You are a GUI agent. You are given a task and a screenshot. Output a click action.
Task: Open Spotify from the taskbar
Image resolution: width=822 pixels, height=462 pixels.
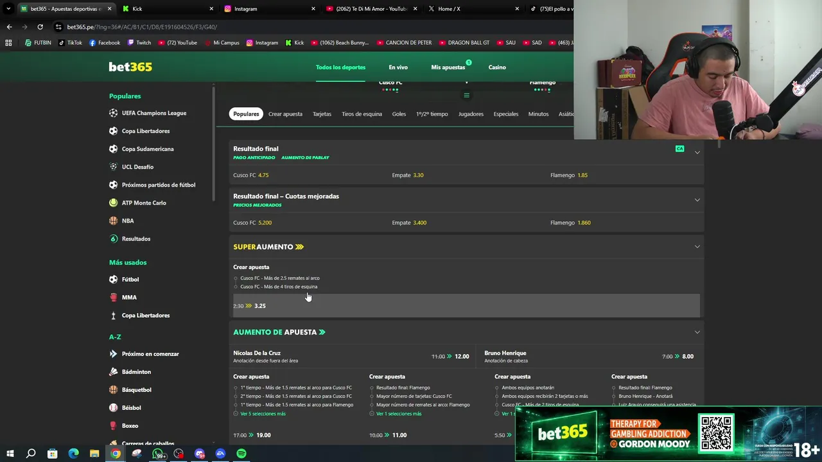point(241,454)
